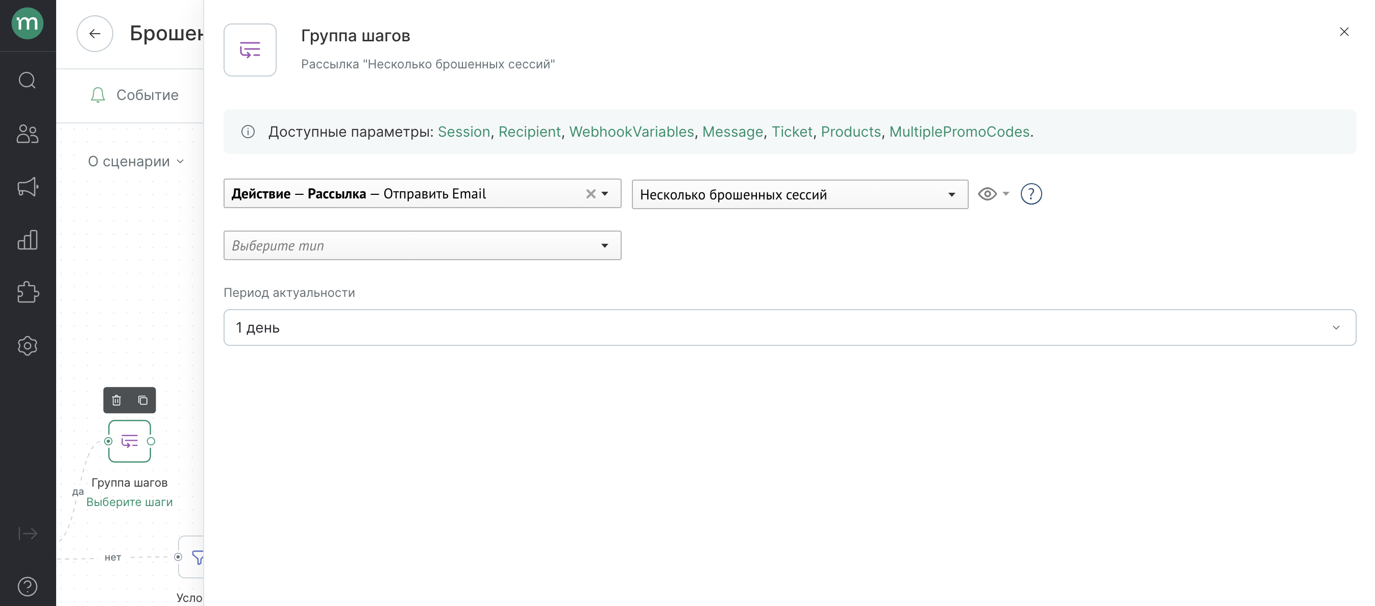
Task: Click the Группа шагов node label
Action: pos(130,483)
